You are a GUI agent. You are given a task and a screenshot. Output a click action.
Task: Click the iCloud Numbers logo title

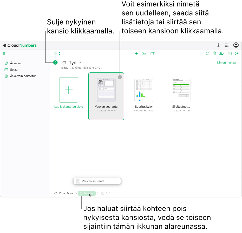[20, 45]
